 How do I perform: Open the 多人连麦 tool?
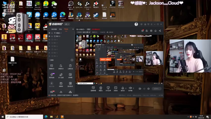pos(61,76)
